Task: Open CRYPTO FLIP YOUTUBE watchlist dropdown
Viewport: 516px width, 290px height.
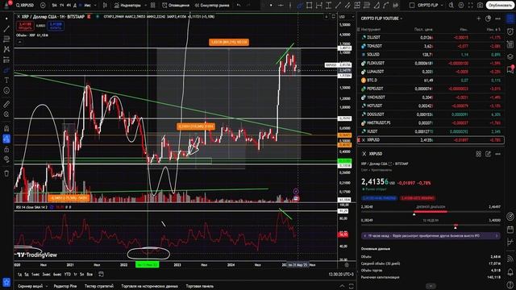Action: [381, 19]
